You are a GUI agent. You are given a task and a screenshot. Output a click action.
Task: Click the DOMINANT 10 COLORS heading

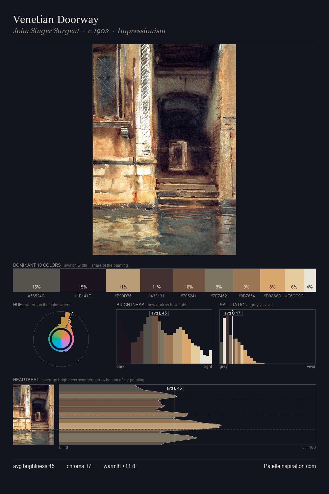pyautogui.click(x=37, y=265)
